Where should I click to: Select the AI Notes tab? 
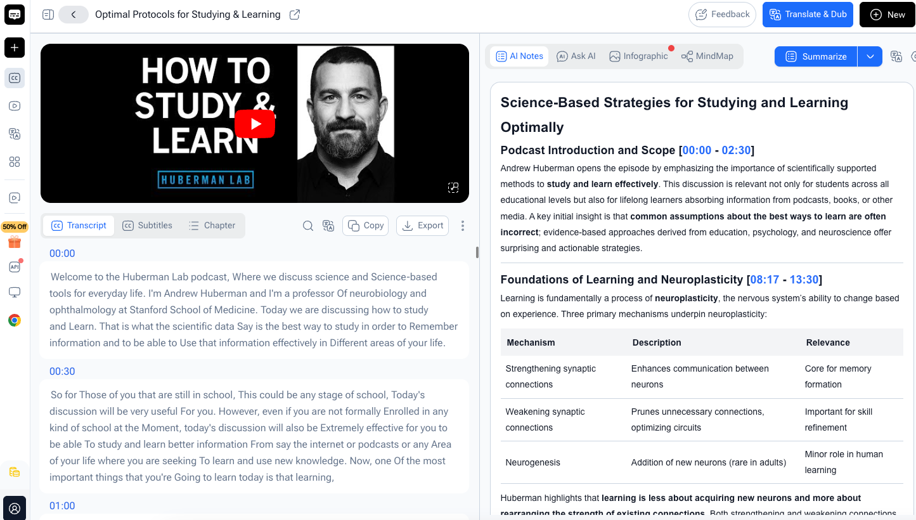click(520, 56)
